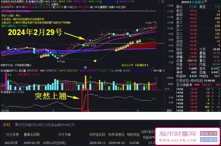Click the 内盘 39744 value
This screenshot has width=221, height=146.
[216, 65]
